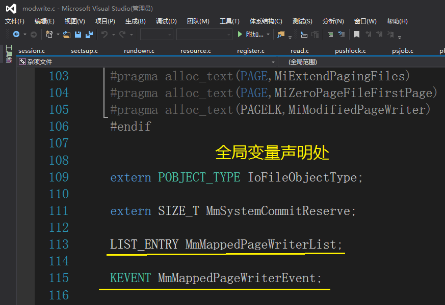
Task: Click the POBJECT_TYPE type on line 109
Action: click(199, 177)
